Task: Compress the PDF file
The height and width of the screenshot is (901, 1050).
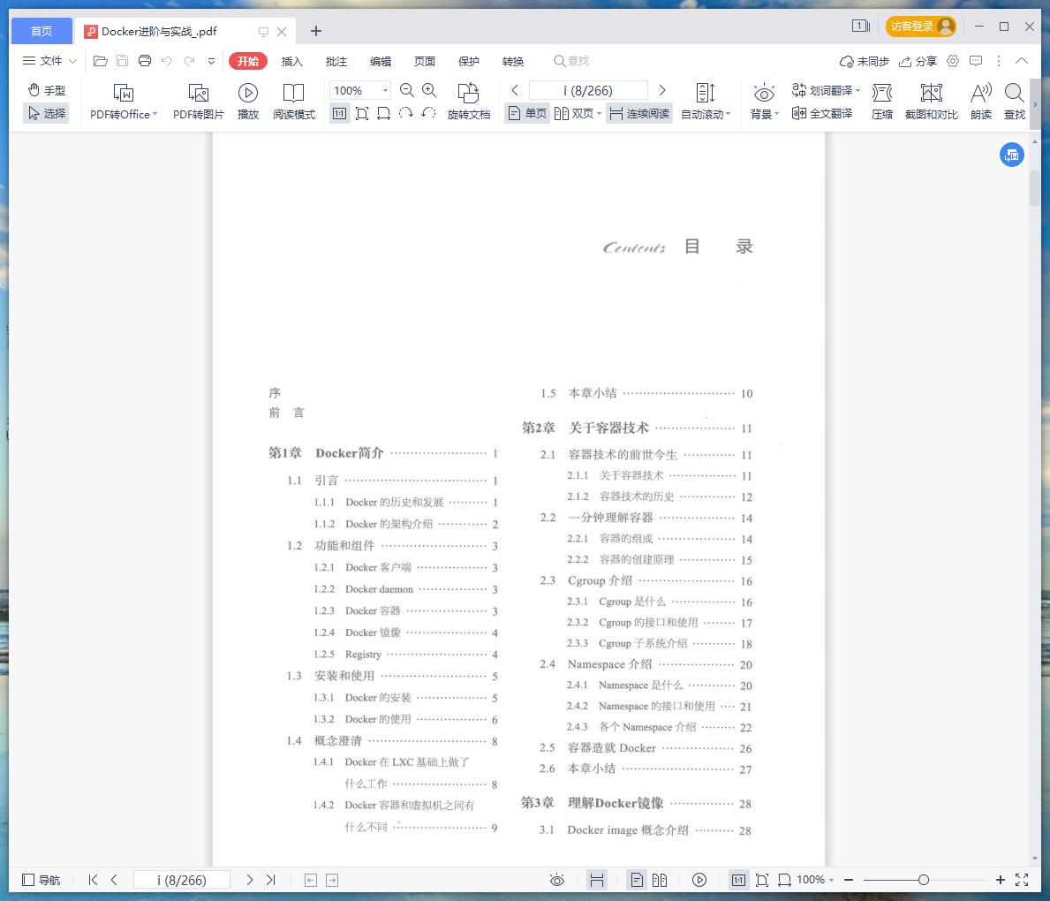Action: (x=882, y=102)
